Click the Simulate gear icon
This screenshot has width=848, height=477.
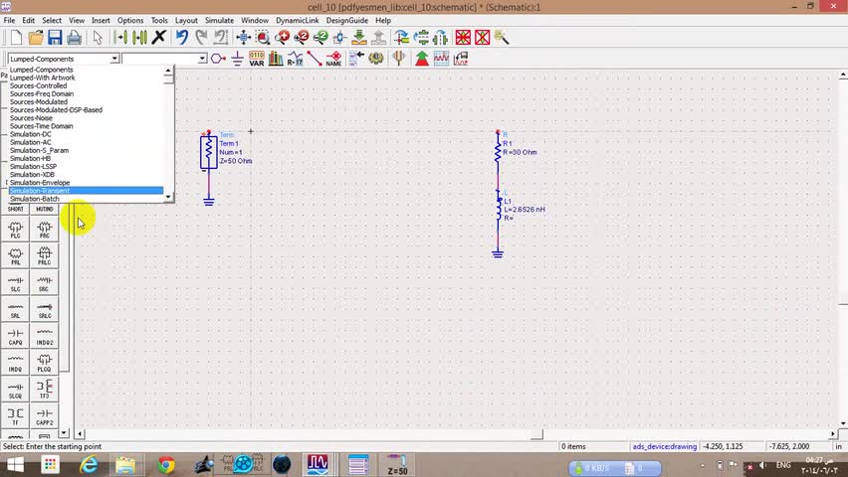tap(376, 59)
